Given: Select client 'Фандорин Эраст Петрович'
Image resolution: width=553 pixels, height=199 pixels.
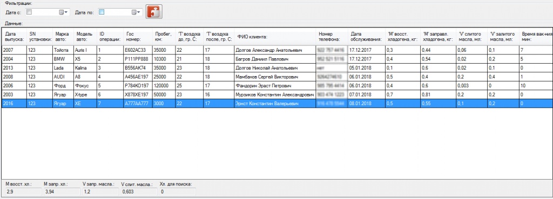Looking at the screenshot, I should point(275,85).
